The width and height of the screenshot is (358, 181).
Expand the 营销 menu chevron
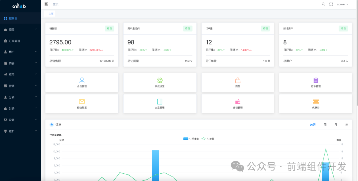coord(36,86)
